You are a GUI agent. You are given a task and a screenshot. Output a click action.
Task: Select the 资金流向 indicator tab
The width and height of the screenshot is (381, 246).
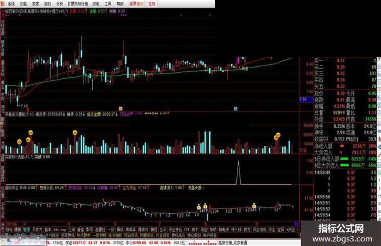click(260, 229)
